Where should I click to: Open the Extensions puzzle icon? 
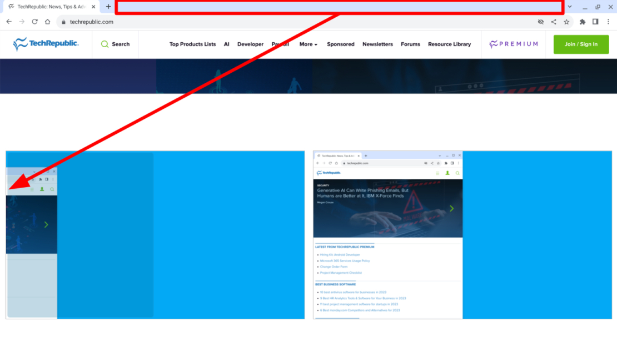coord(583,22)
